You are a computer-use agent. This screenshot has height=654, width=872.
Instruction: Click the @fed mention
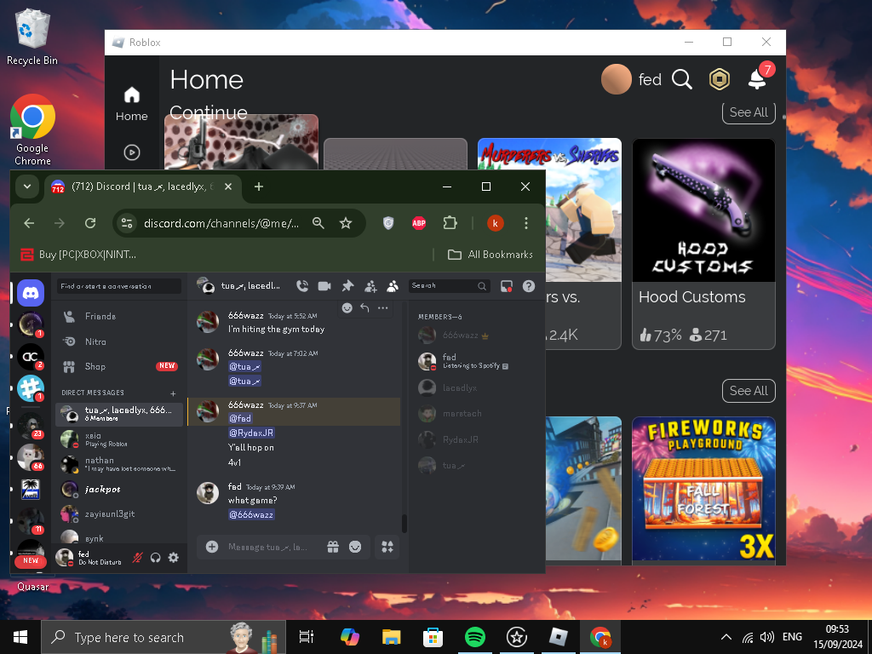240,418
